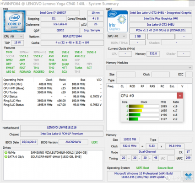Image resolution: width=195 pixels, height=183 pixels.
Task: Click the Eng. Sample field
Action: coord(92,30)
